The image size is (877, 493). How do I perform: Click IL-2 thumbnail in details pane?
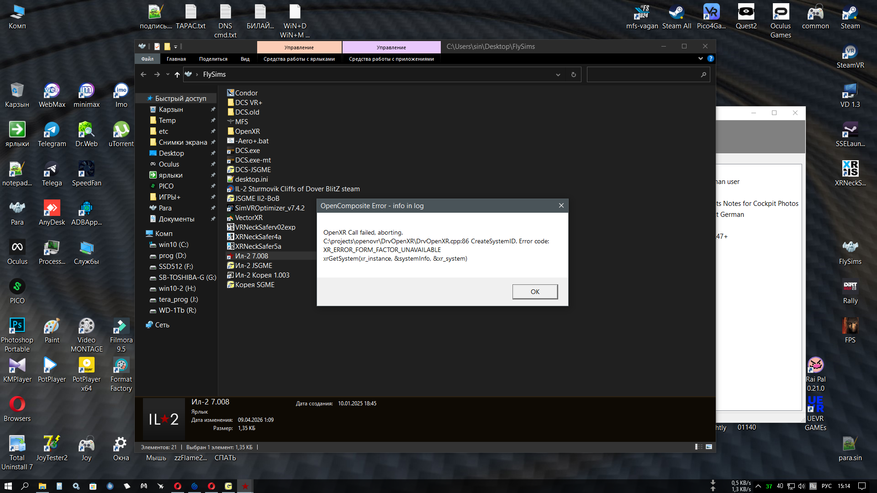(164, 419)
